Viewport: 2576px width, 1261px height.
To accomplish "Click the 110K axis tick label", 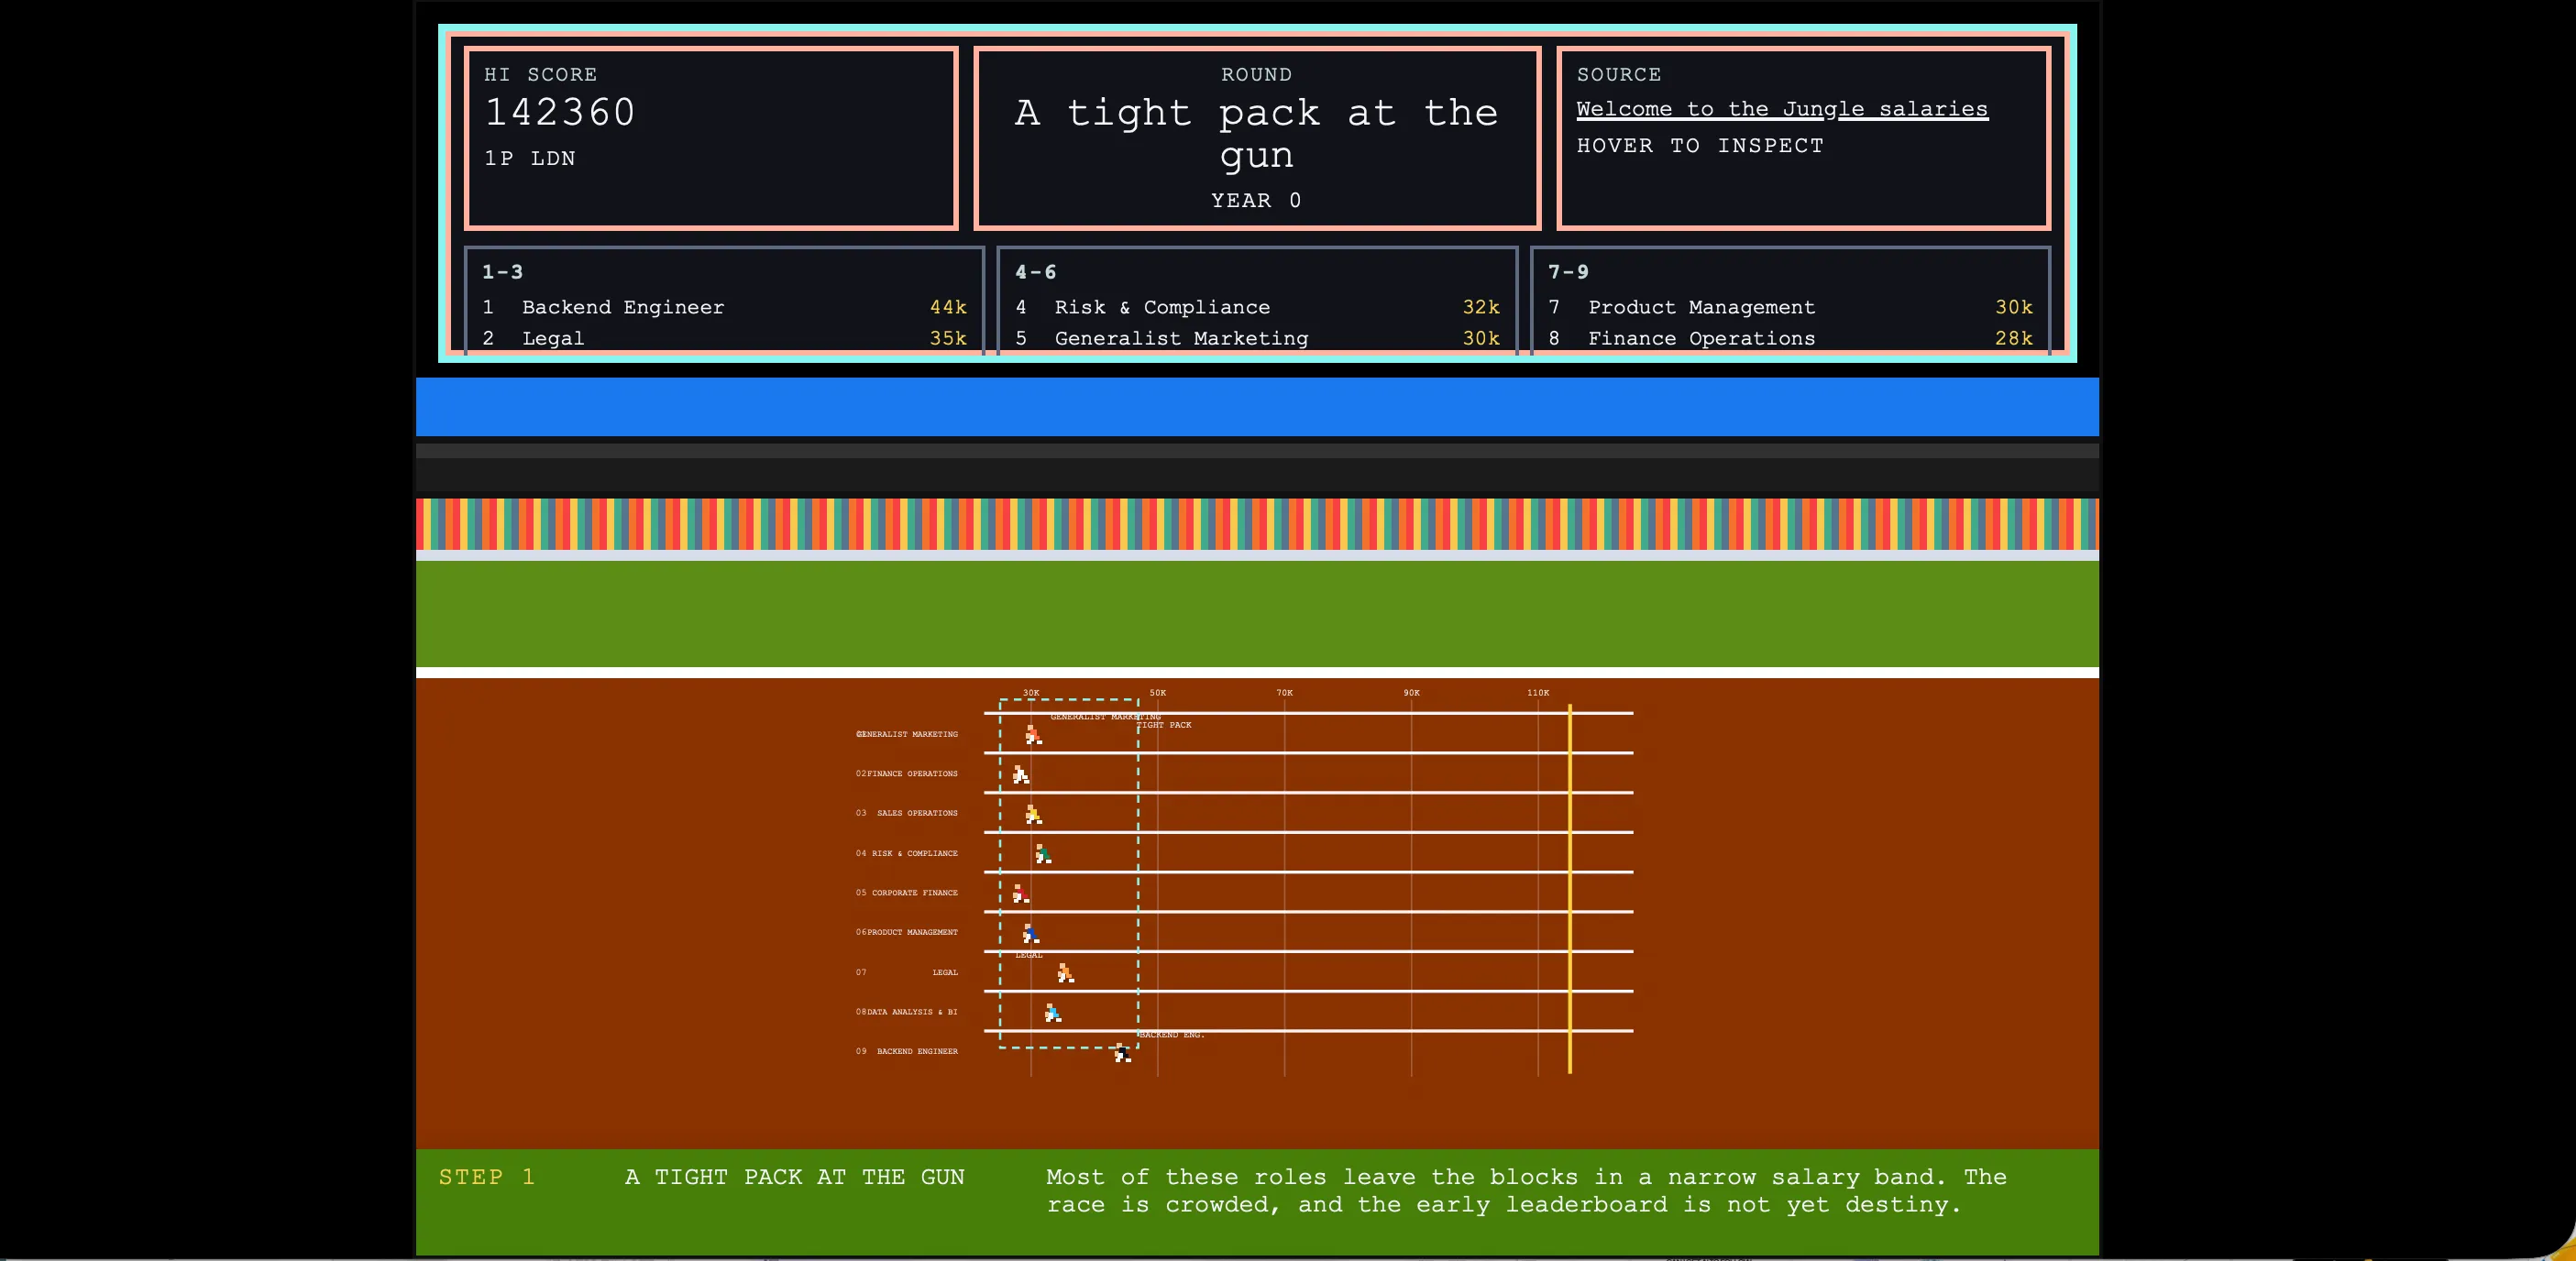I will (1538, 692).
